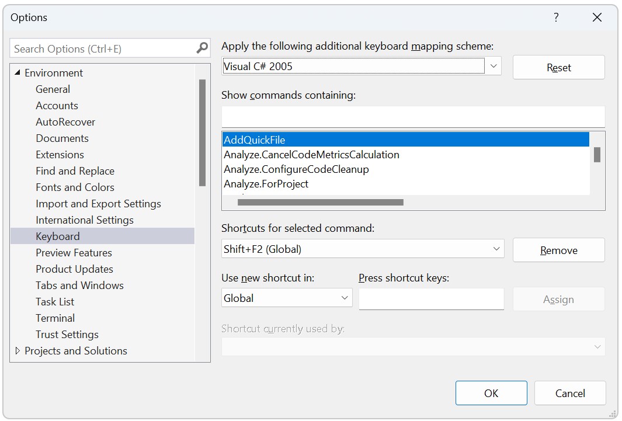Click the OK button
Viewport: 622px width, 421px height.
491,393
